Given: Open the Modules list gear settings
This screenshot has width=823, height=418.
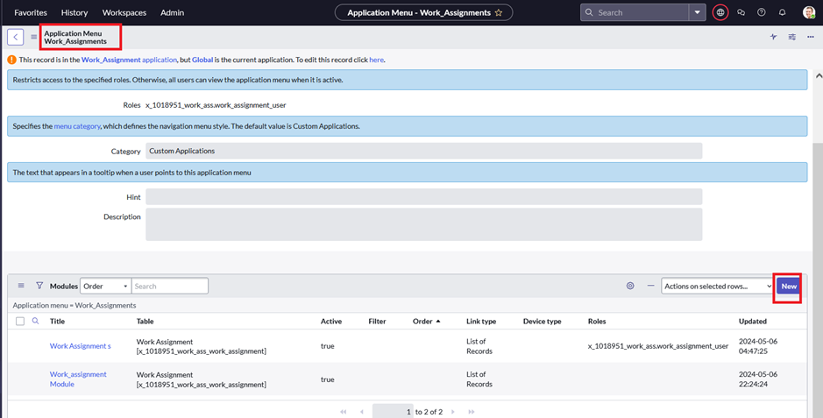Looking at the screenshot, I should pos(630,286).
